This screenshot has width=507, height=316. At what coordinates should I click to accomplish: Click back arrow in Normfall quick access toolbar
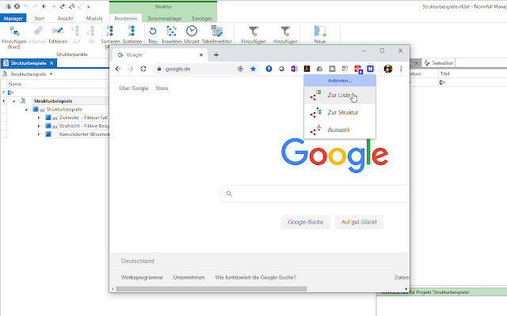click(x=44, y=6)
